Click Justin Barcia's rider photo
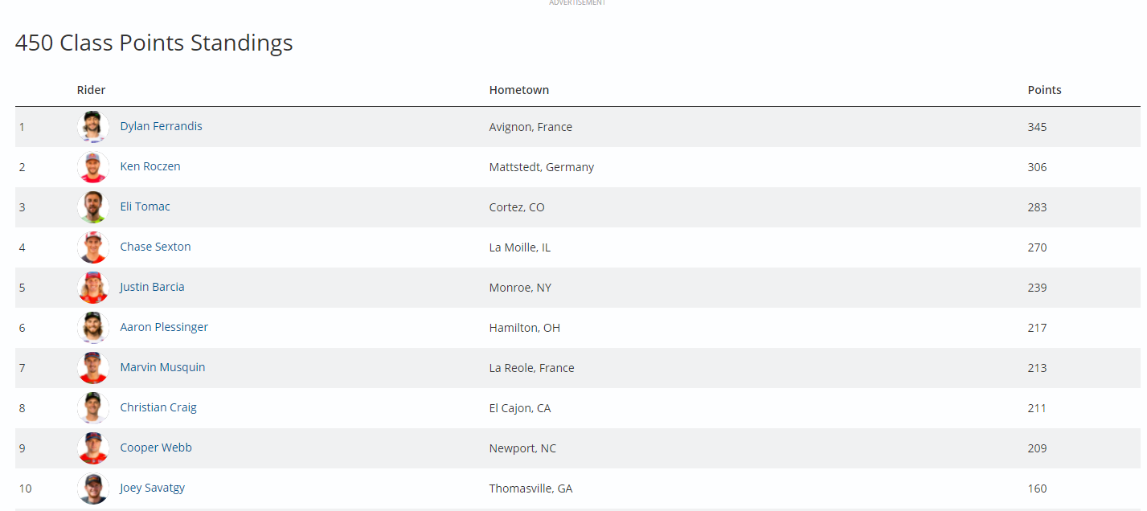This screenshot has width=1147, height=511. (93, 288)
